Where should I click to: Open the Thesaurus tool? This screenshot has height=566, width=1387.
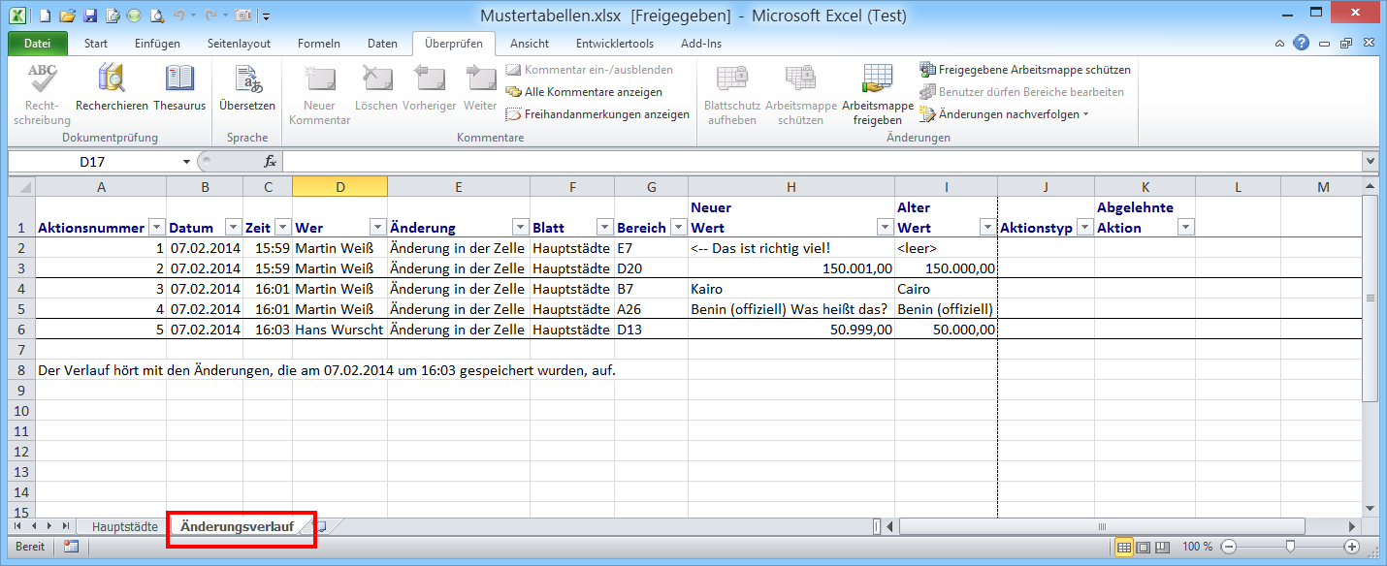click(x=179, y=80)
